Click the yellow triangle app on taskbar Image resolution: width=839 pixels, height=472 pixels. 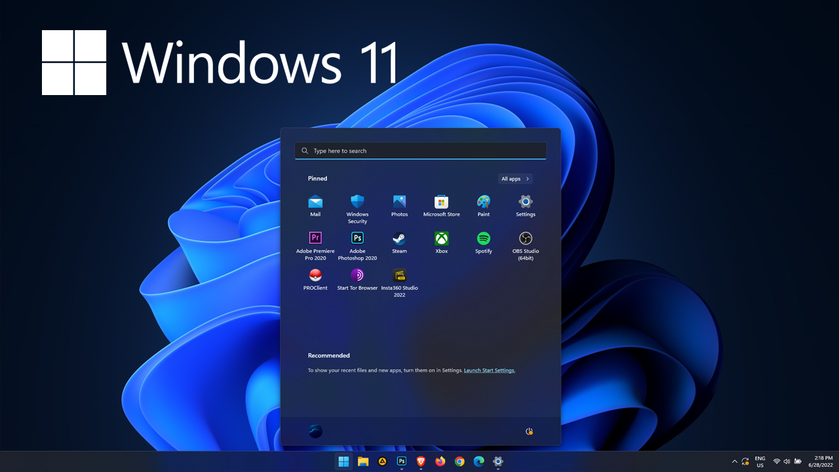pos(382,462)
